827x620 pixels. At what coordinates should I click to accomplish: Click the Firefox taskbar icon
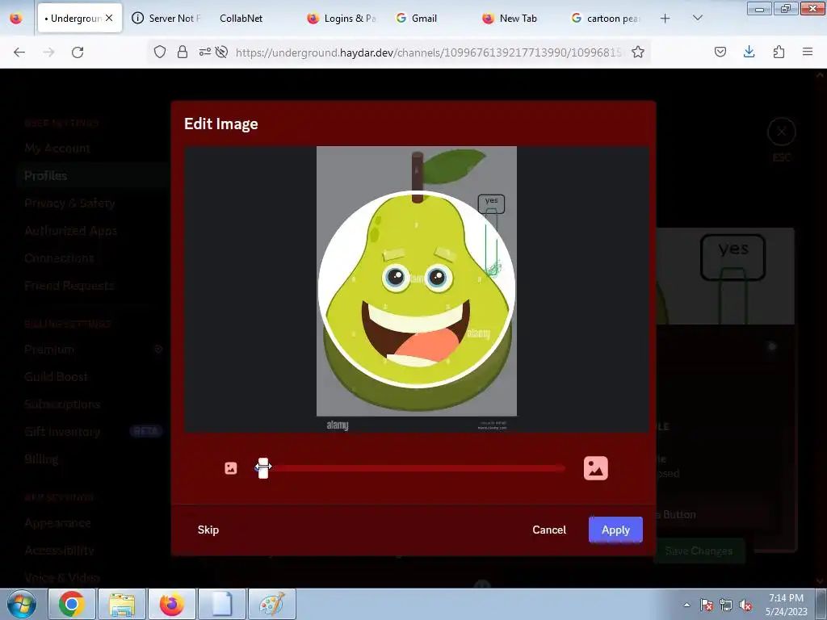[x=172, y=604]
